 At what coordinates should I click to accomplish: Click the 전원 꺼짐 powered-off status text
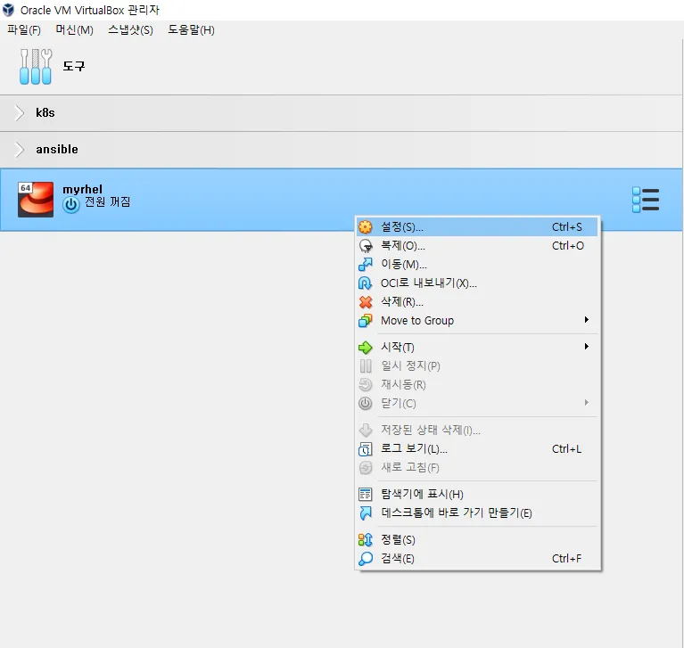pyautogui.click(x=107, y=202)
